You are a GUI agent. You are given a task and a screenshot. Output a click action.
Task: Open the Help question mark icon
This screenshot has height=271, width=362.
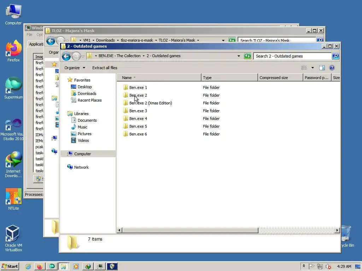332,68
